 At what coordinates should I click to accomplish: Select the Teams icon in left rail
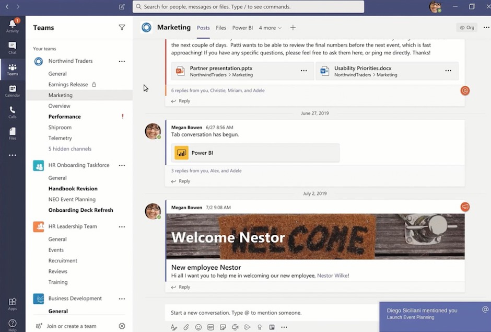point(13,70)
